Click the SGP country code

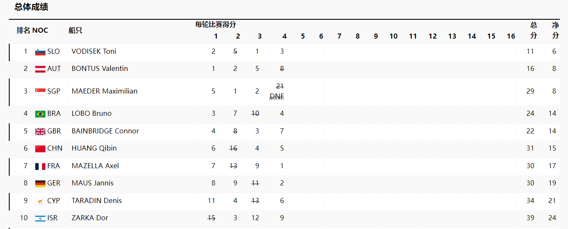(x=54, y=91)
